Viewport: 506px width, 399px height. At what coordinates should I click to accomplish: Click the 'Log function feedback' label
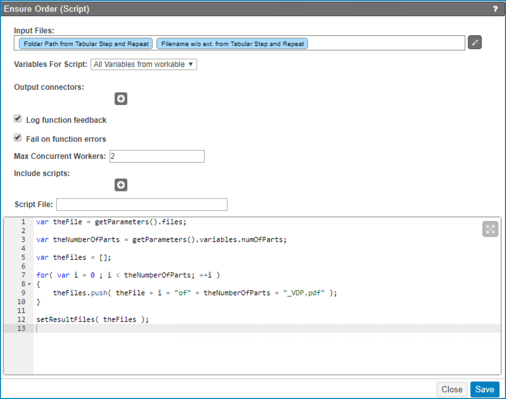point(66,120)
